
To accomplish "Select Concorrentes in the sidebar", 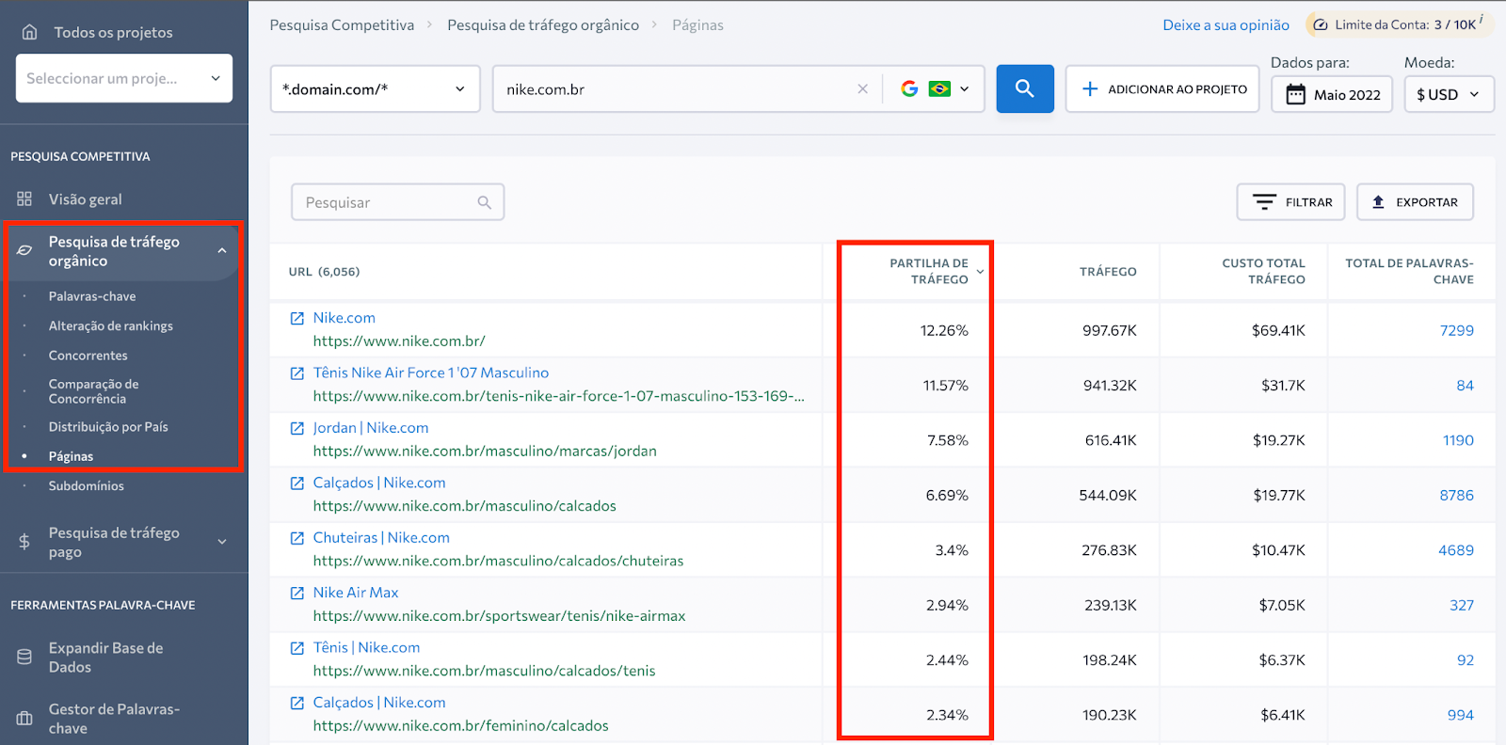I will pos(88,356).
